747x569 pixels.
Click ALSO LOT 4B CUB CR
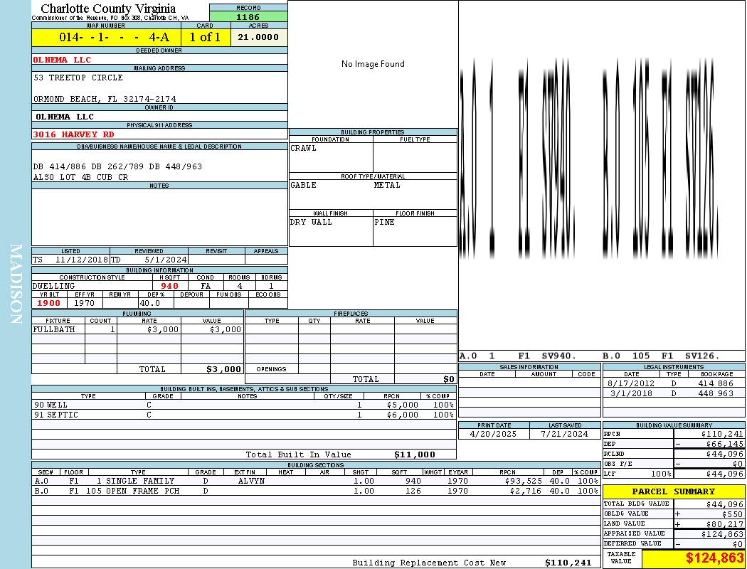coord(80,176)
